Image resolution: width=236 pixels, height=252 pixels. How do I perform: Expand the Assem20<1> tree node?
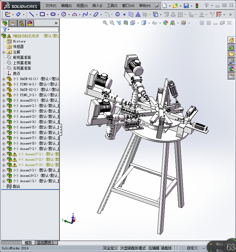click(4, 101)
